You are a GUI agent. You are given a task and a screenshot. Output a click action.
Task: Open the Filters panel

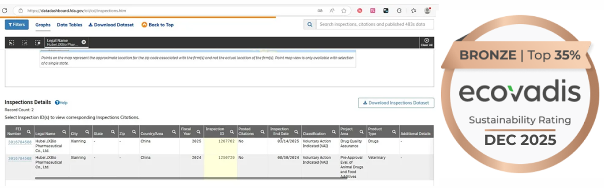tap(16, 25)
